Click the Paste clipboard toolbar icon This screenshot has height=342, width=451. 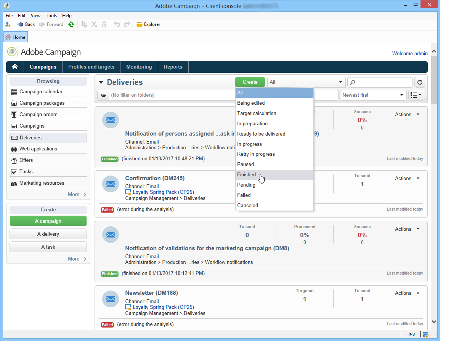(104, 24)
